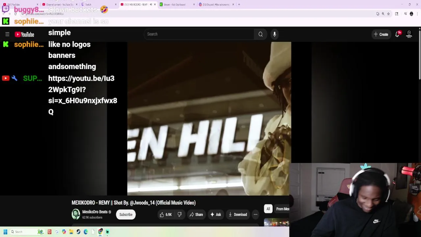Image resolution: width=421 pixels, height=237 pixels.
Task: Open MexikoDro Beats channel name link
Action: pyautogui.click(x=95, y=212)
